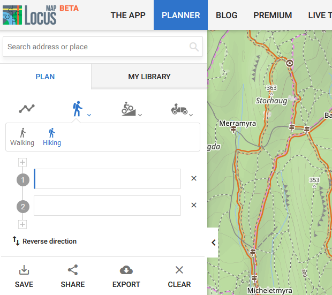The image size is (332, 295).
Task: Remove waypoint 1 with its X icon
Action: (194, 178)
